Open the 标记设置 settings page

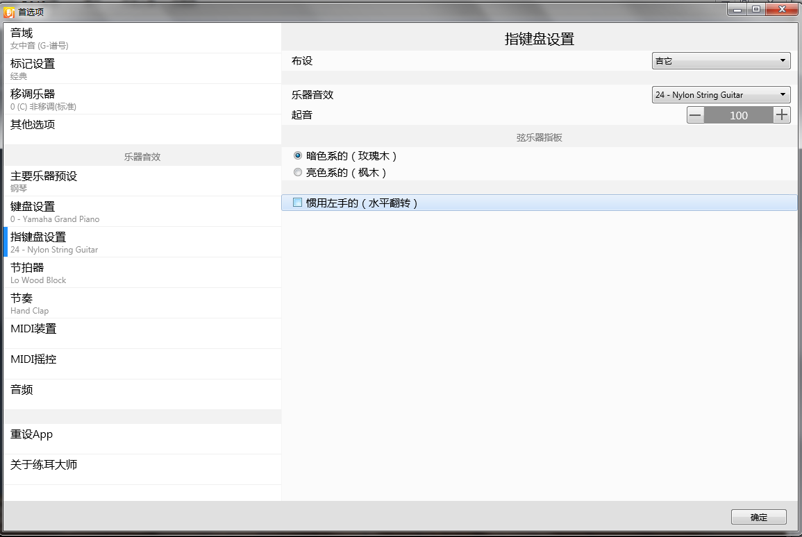[142, 69]
